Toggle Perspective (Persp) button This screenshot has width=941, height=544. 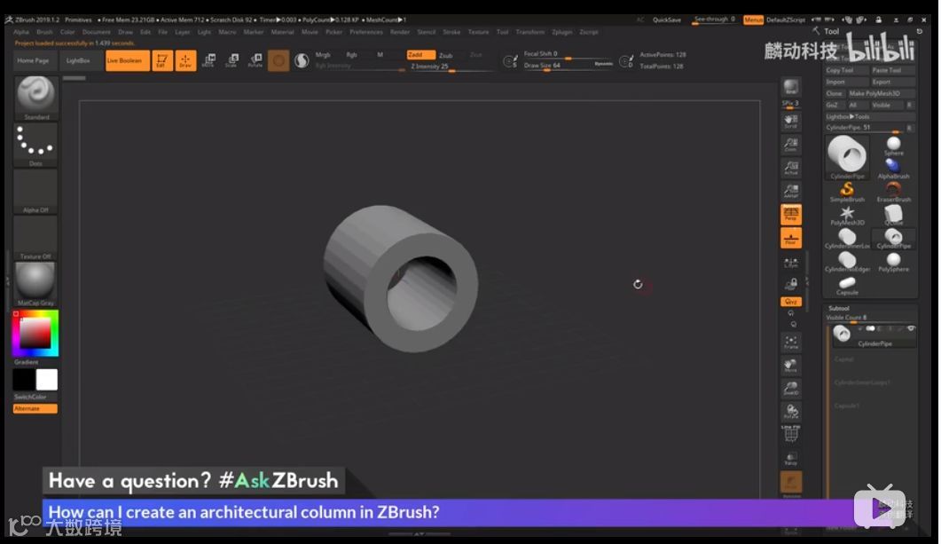click(791, 215)
